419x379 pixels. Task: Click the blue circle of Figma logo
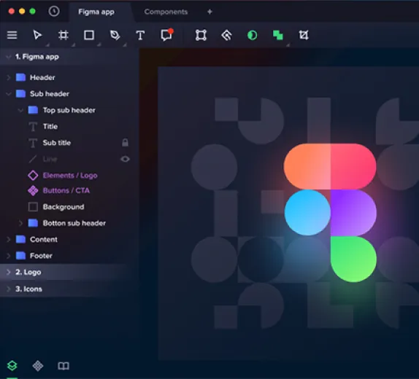coord(307,213)
